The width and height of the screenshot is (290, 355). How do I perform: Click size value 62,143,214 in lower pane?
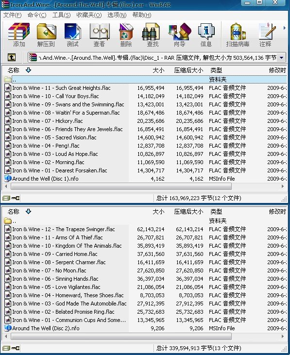tap(151, 229)
